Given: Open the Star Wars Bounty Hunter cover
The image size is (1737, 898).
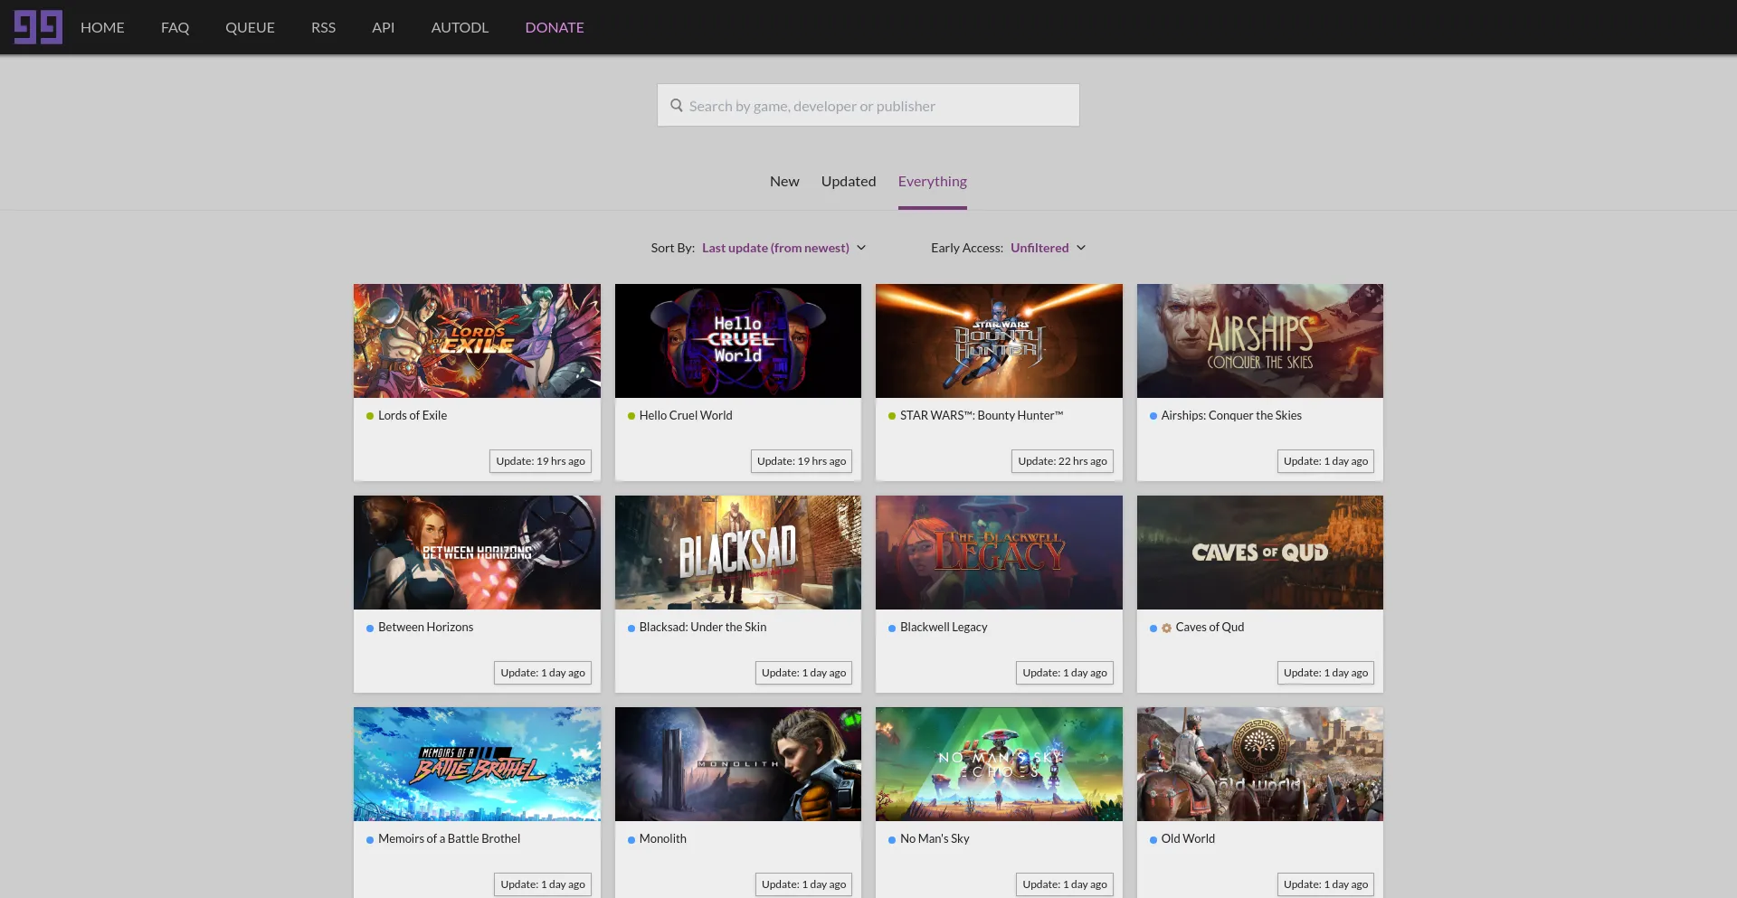Looking at the screenshot, I should pyautogui.click(x=999, y=341).
